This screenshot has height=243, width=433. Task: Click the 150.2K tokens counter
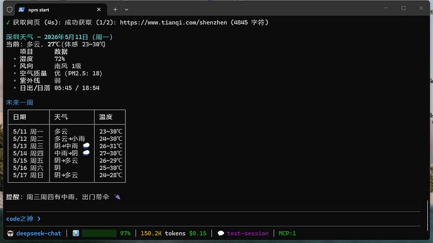[163, 234]
